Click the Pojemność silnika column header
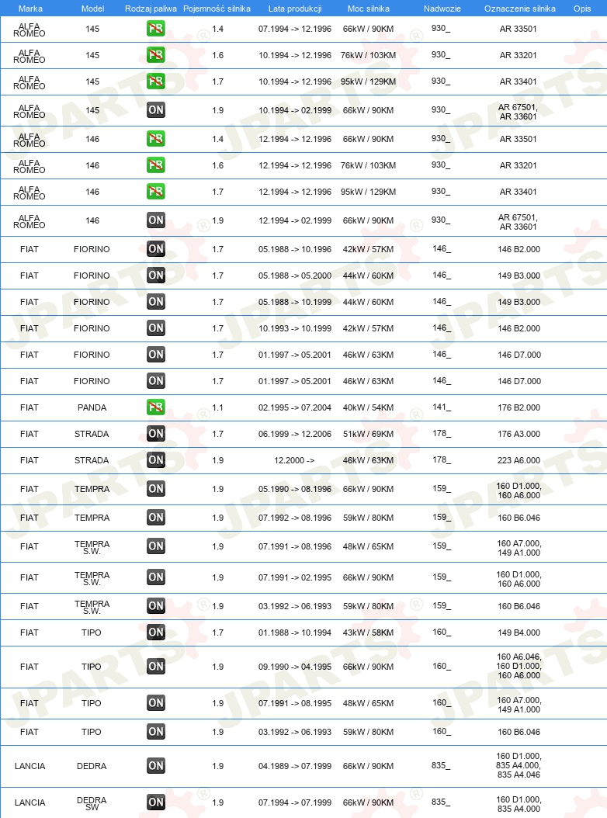This screenshot has width=607, height=818. pyautogui.click(x=217, y=9)
